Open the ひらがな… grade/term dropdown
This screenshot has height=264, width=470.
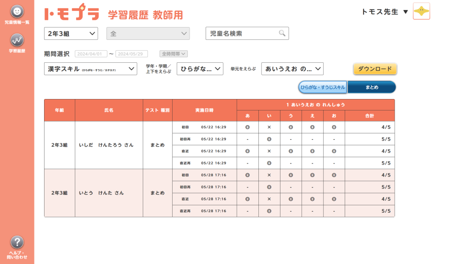200,69
